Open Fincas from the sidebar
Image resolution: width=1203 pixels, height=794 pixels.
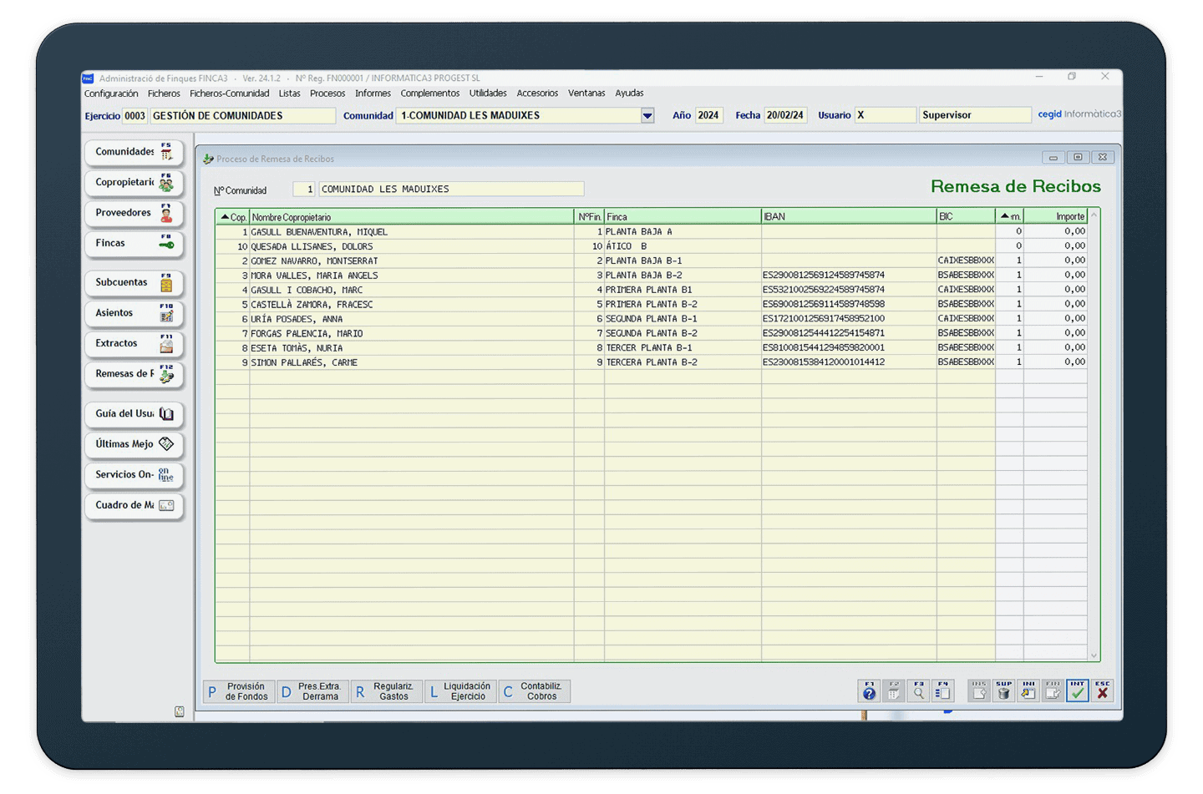pos(134,244)
